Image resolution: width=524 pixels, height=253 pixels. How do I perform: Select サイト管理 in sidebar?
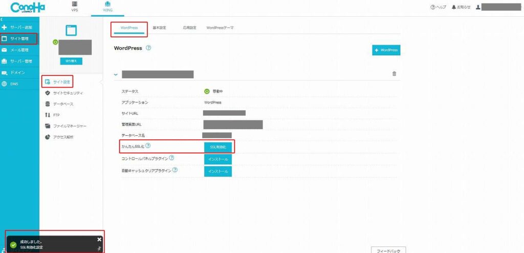click(x=19, y=38)
